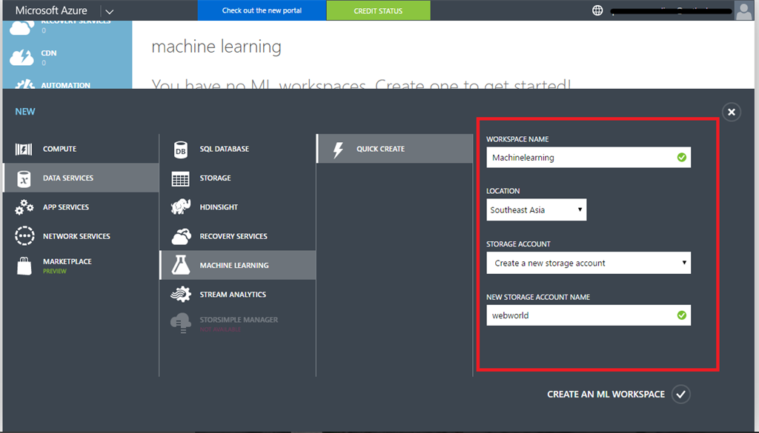Click the App Services gears icon
759x433 pixels.
[x=24, y=207]
